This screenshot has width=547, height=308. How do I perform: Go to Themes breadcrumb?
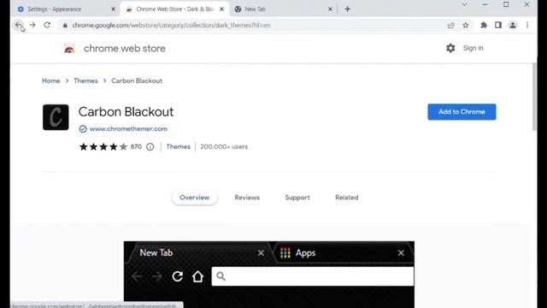(x=85, y=80)
